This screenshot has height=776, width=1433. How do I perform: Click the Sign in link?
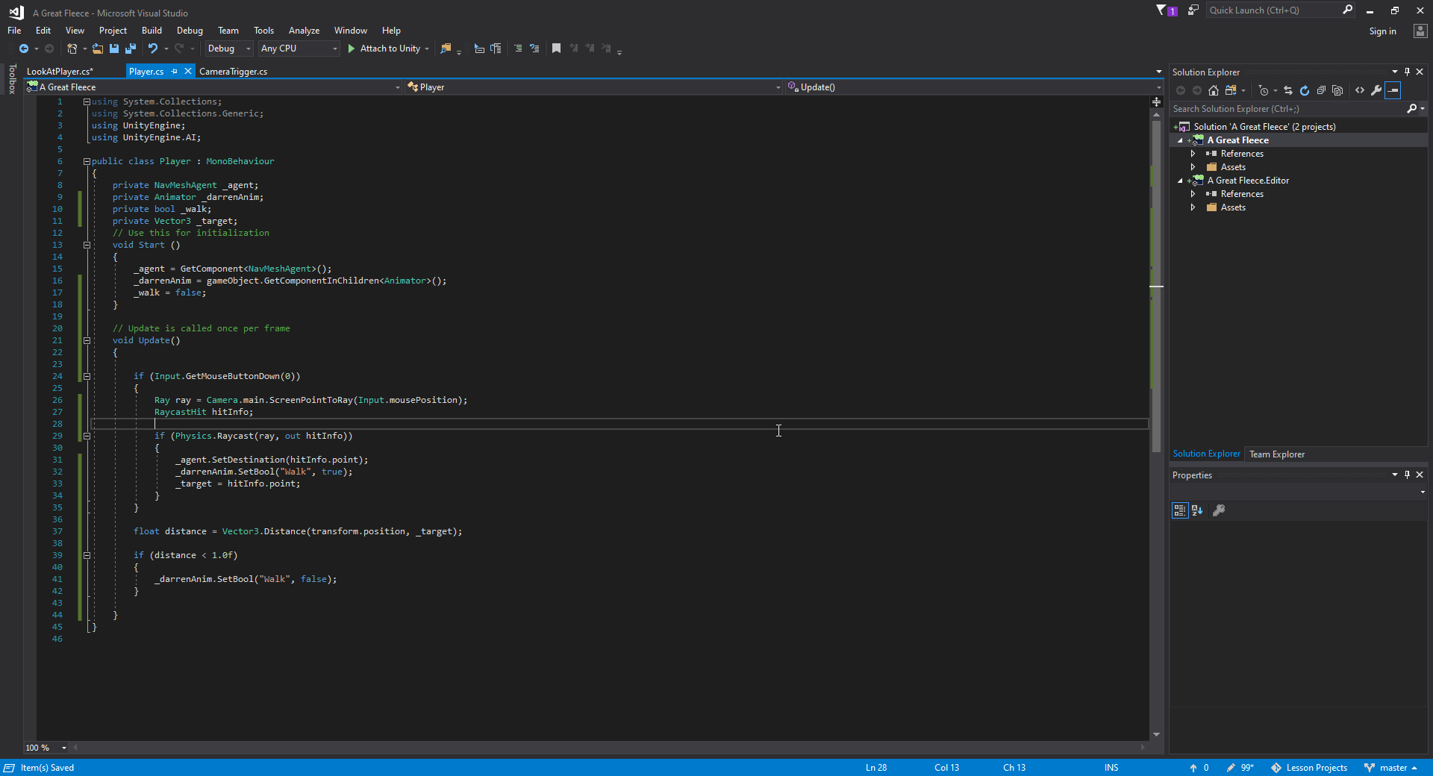tap(1382, 31)
